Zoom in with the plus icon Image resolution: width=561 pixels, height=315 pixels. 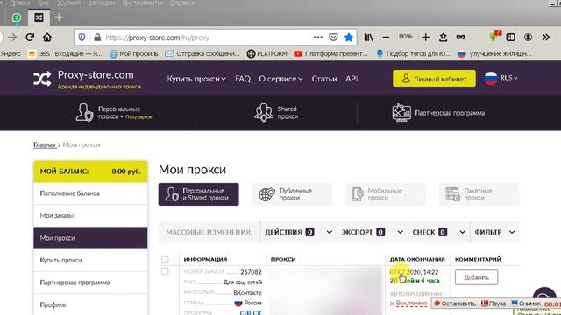point(425,37)
